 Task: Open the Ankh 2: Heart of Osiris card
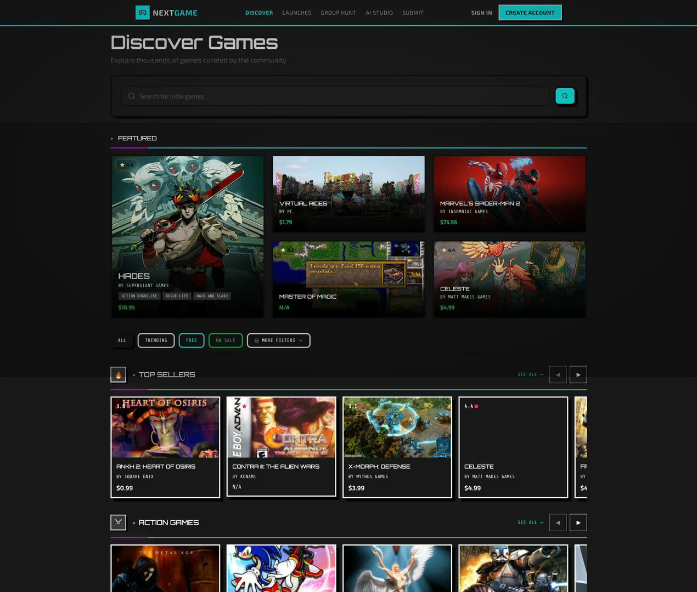[x=165, y=447]
